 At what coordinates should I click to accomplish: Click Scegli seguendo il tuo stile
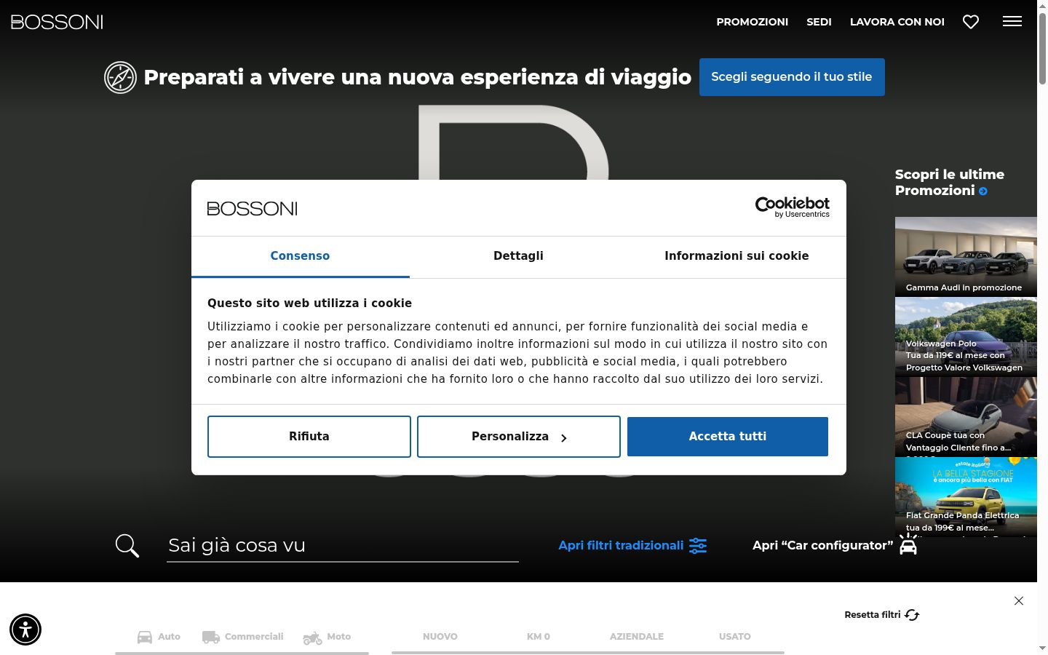(792, 77)
